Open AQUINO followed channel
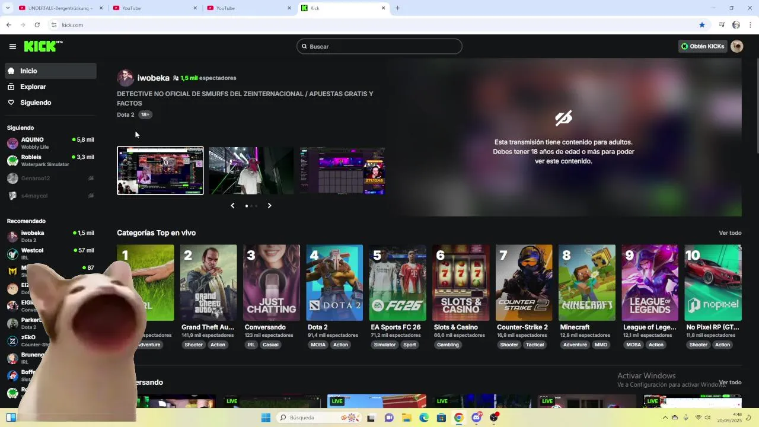Viewport: 759px width, 427px height. click(50, 143)
